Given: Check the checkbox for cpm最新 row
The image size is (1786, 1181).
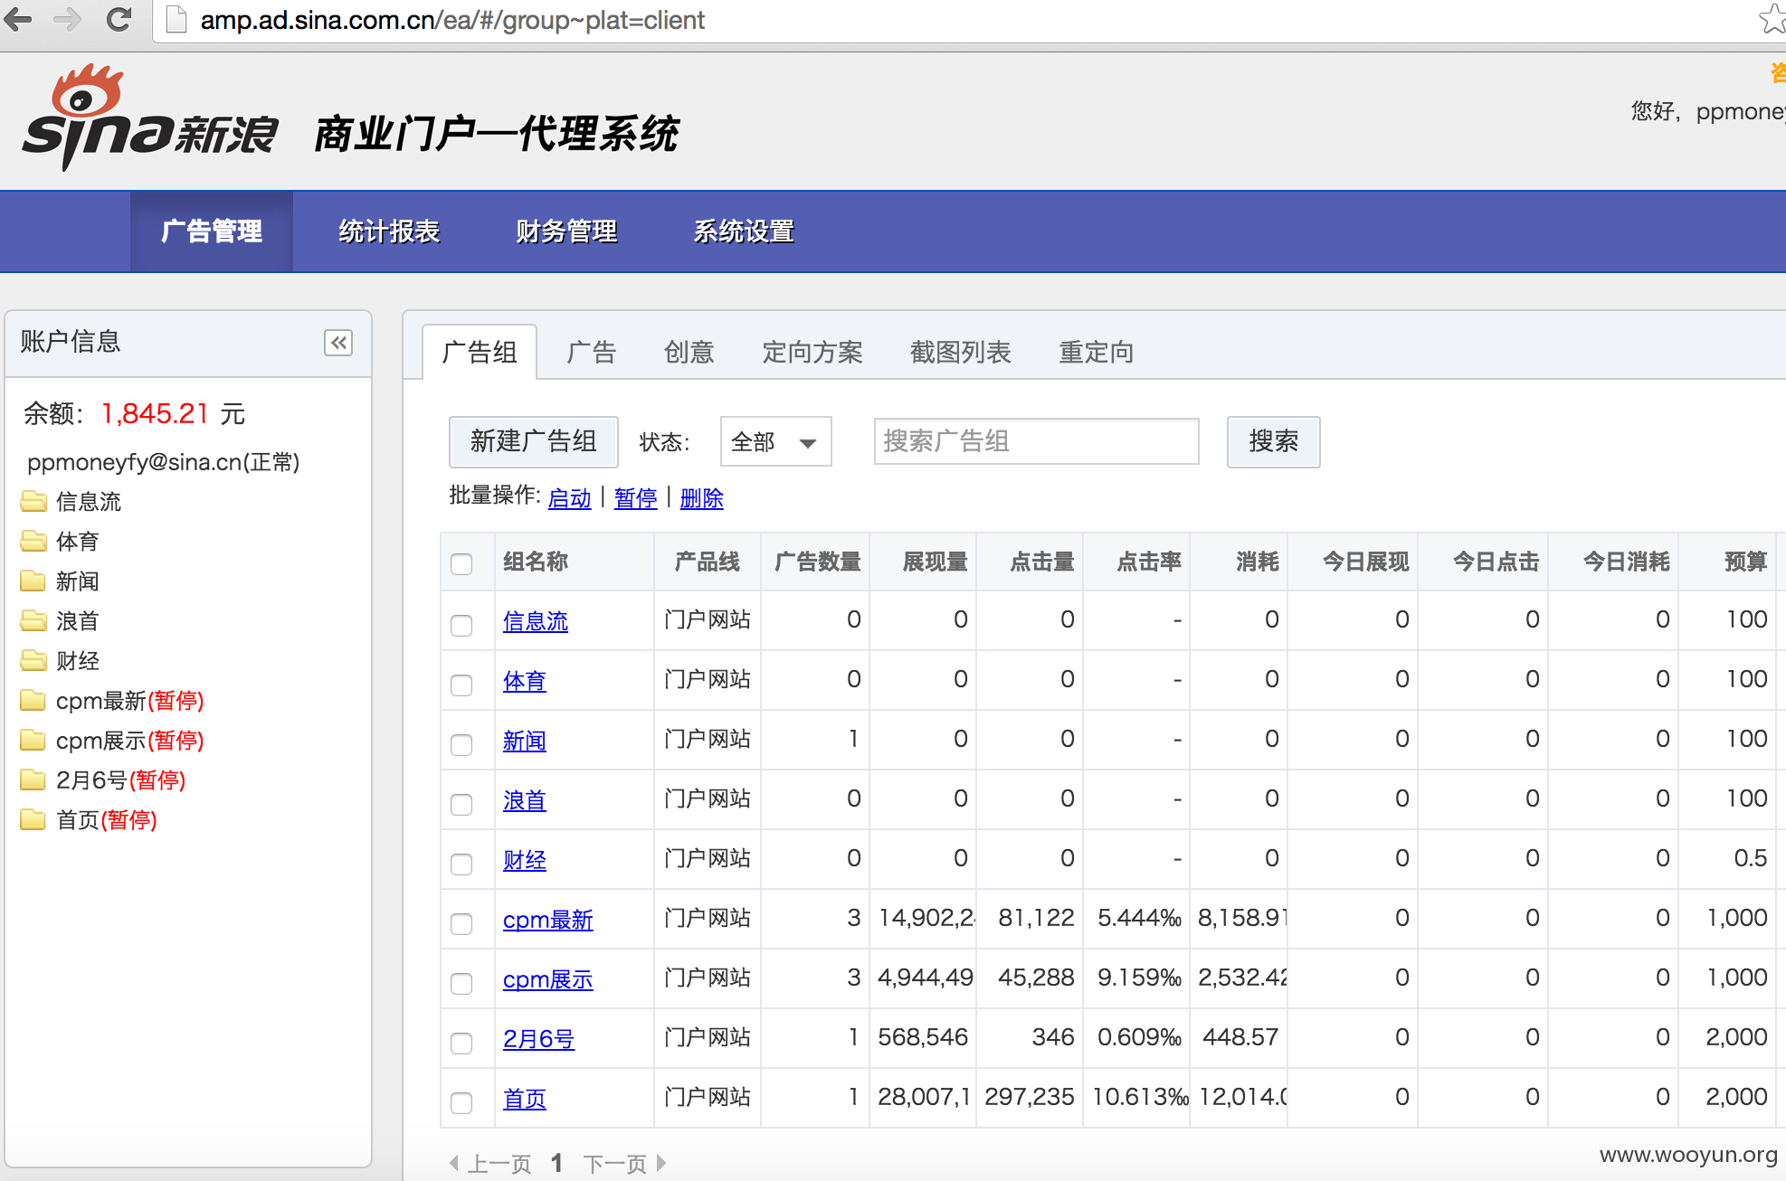Looking at the screenshot, I should 461,923.
